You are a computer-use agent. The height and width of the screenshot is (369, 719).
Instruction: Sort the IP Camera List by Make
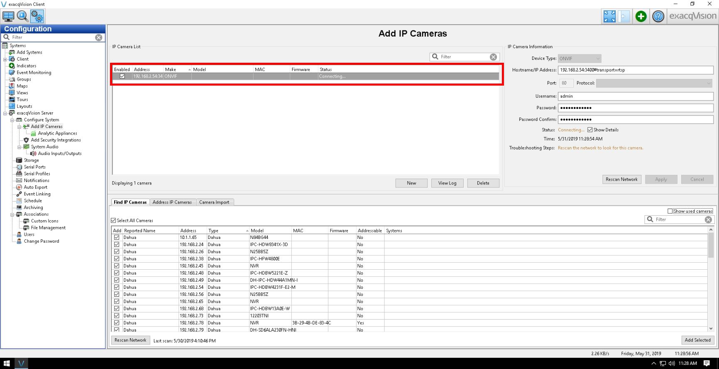coord(178,69)
